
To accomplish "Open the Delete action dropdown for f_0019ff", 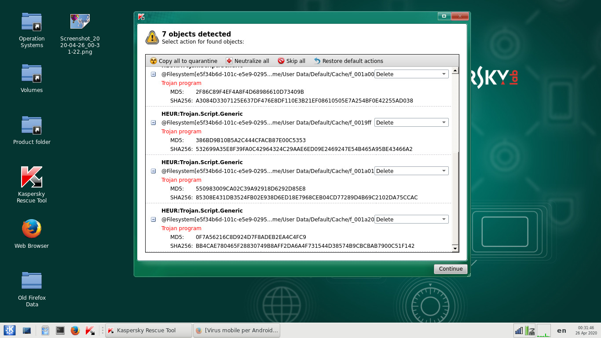I will point(411,123).
